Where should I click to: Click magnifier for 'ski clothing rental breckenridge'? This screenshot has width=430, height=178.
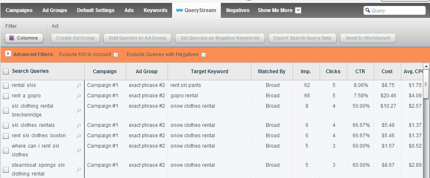(x=79, y=110)
